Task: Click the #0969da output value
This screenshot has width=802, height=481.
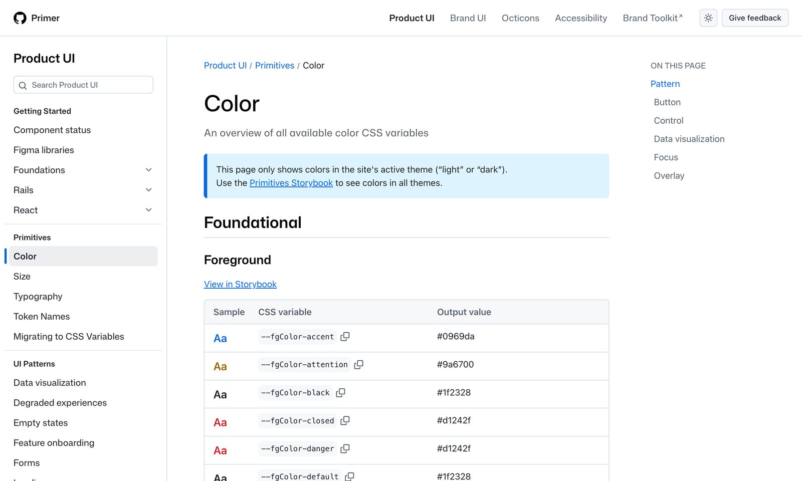Action: coord(456,336)
